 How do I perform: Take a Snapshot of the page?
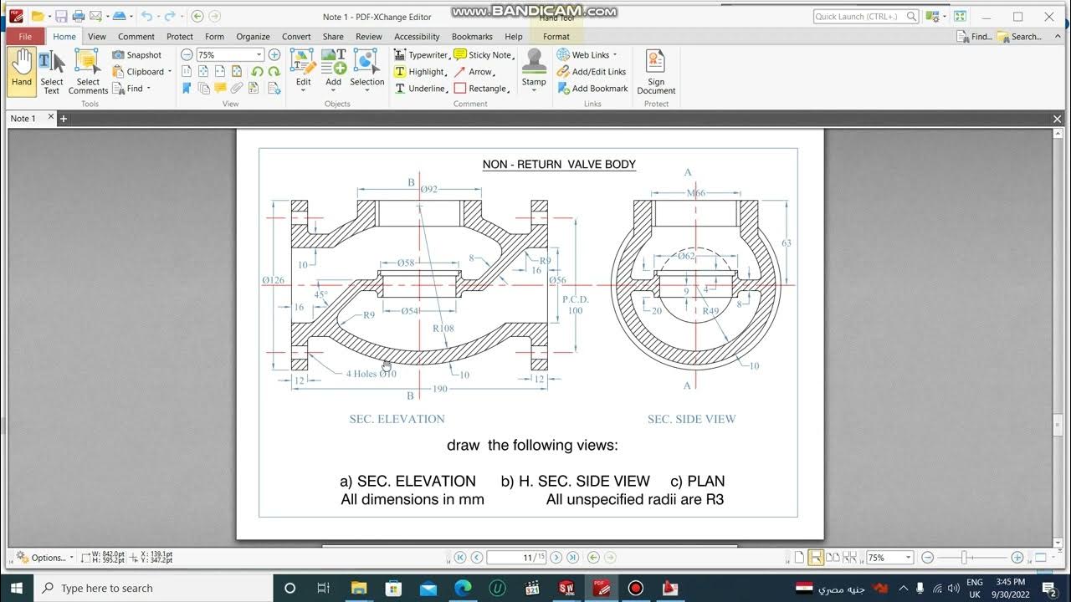pos(136,55)
